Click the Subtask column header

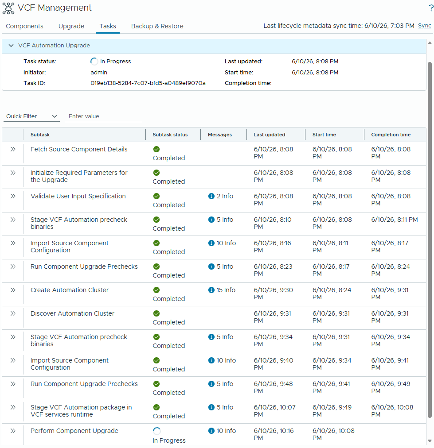coord(40,135)
